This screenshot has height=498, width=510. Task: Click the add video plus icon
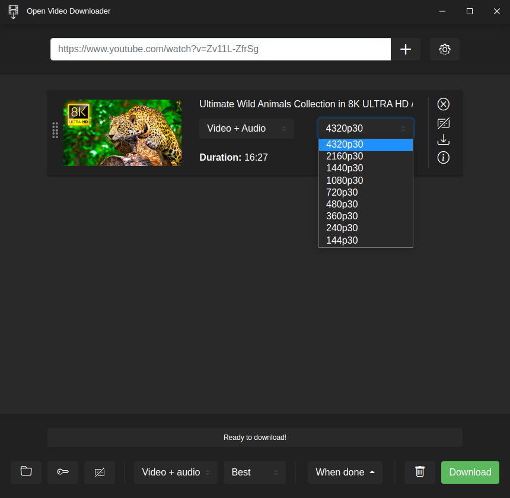pyautogui.click(x=405, y=49)
